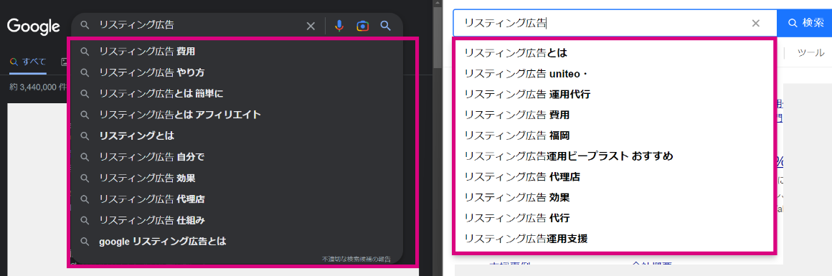Click the blue magnifier search icon in Google box
The height and width of the screenshot is (276, 832).
pos(386,26)
